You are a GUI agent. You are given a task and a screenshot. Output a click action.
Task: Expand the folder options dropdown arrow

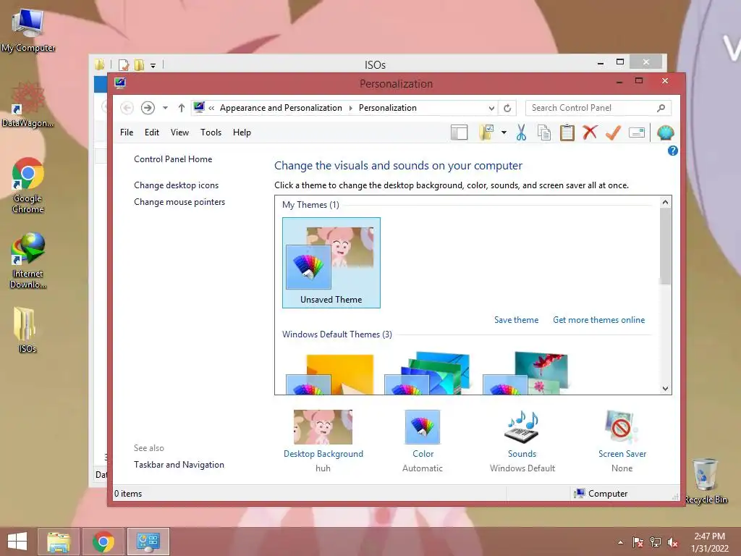click(x=504, y=133)
